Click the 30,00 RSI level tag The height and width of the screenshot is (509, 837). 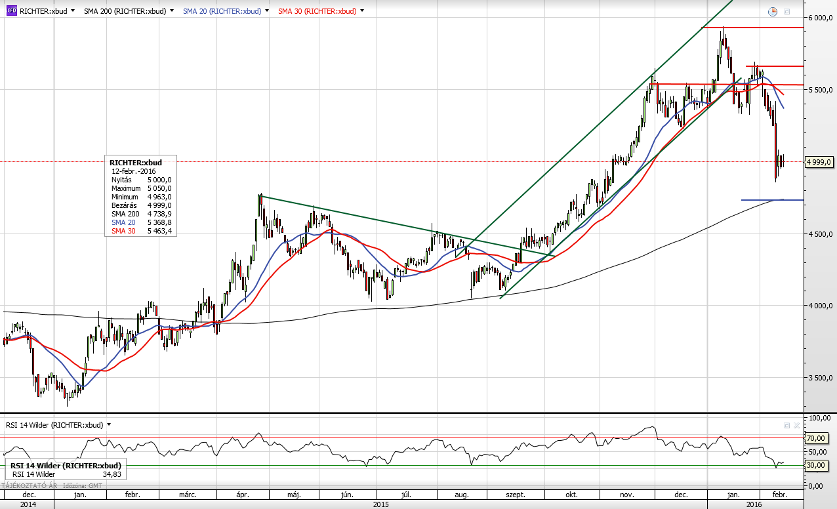pyautogui.click(x=818, y=465)
